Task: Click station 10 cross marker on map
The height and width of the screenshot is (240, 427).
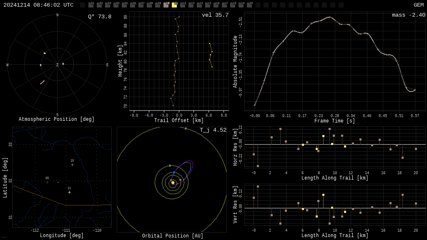Action: pyautogui.click(x=72, y=165)
